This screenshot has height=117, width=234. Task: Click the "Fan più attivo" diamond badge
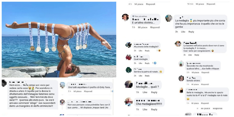[133, 16]
